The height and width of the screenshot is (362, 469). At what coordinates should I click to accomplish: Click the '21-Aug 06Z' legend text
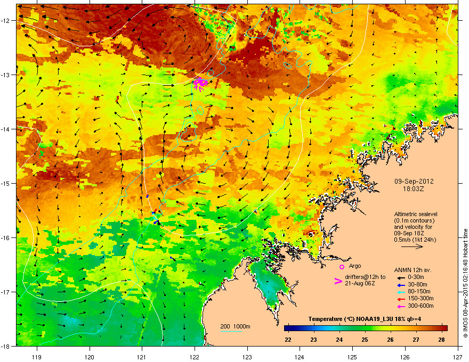(x=360, y=283)
